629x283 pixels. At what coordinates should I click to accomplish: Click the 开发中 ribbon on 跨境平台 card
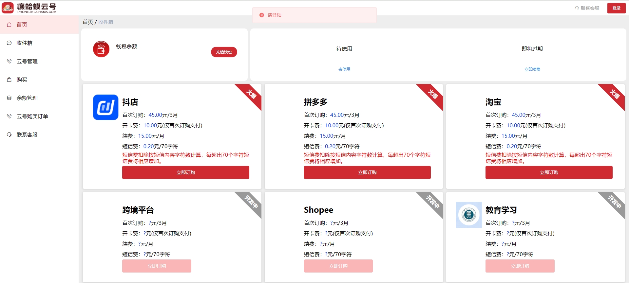(251, 202)
